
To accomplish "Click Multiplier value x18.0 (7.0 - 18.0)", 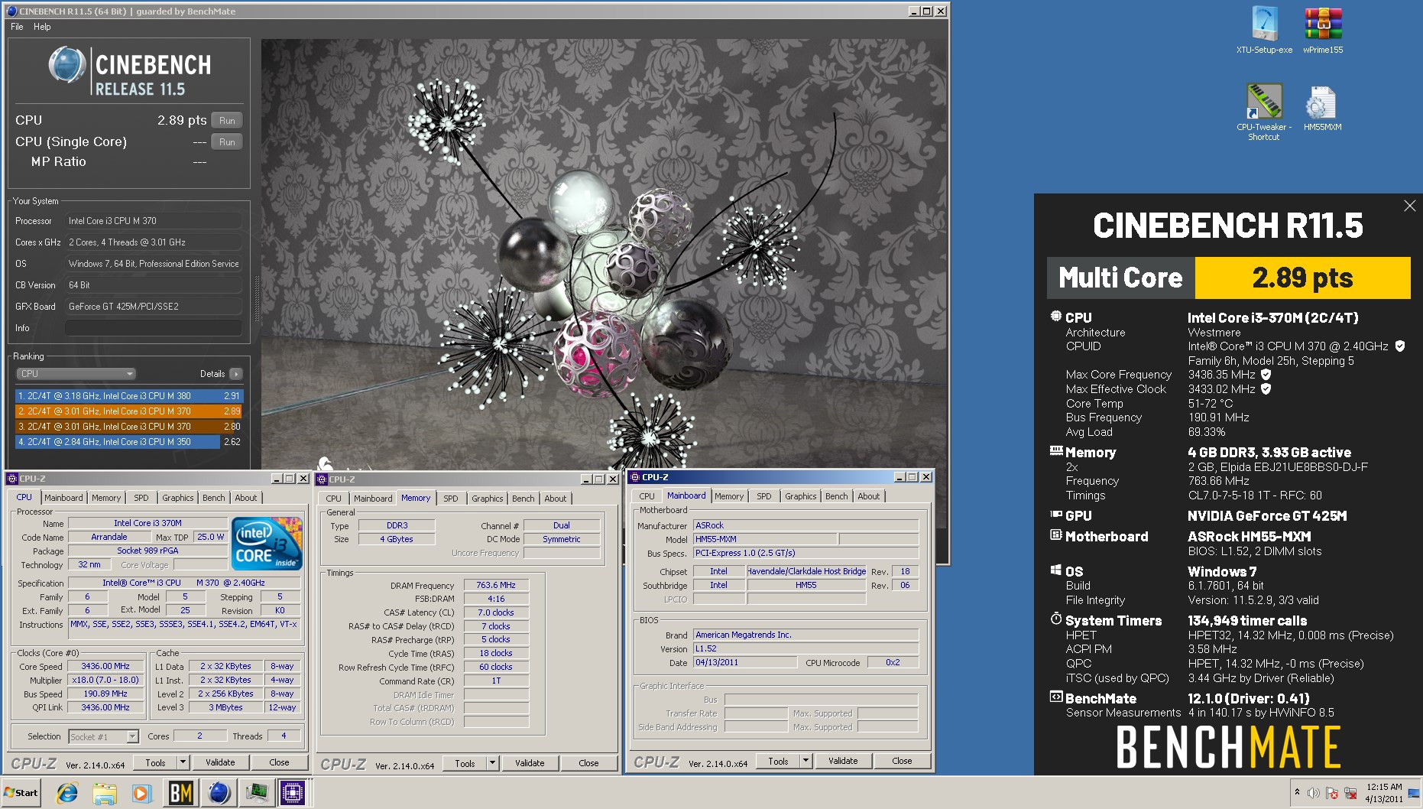I will (105, 680).
